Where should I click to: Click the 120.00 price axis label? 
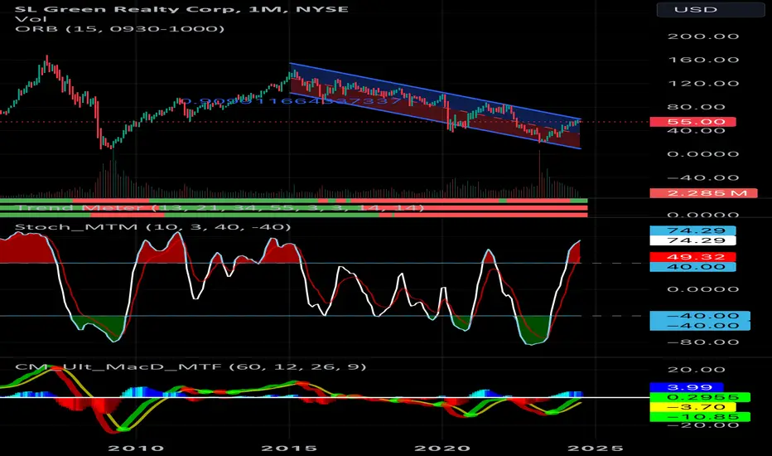click(703, 84)
